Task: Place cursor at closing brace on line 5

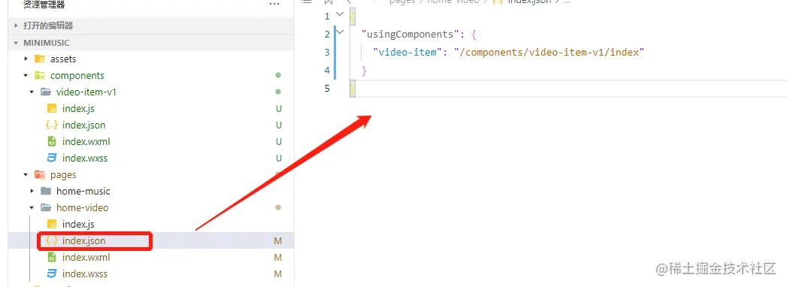Action: (x=353, y=89)
